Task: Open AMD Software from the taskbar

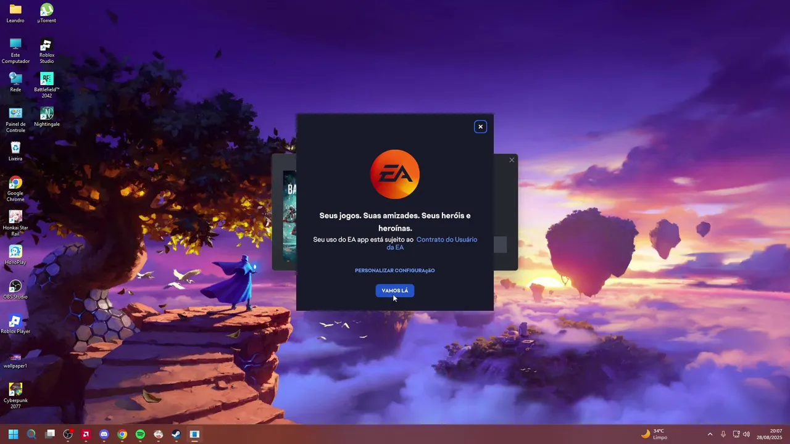Action: click(86, 434)
